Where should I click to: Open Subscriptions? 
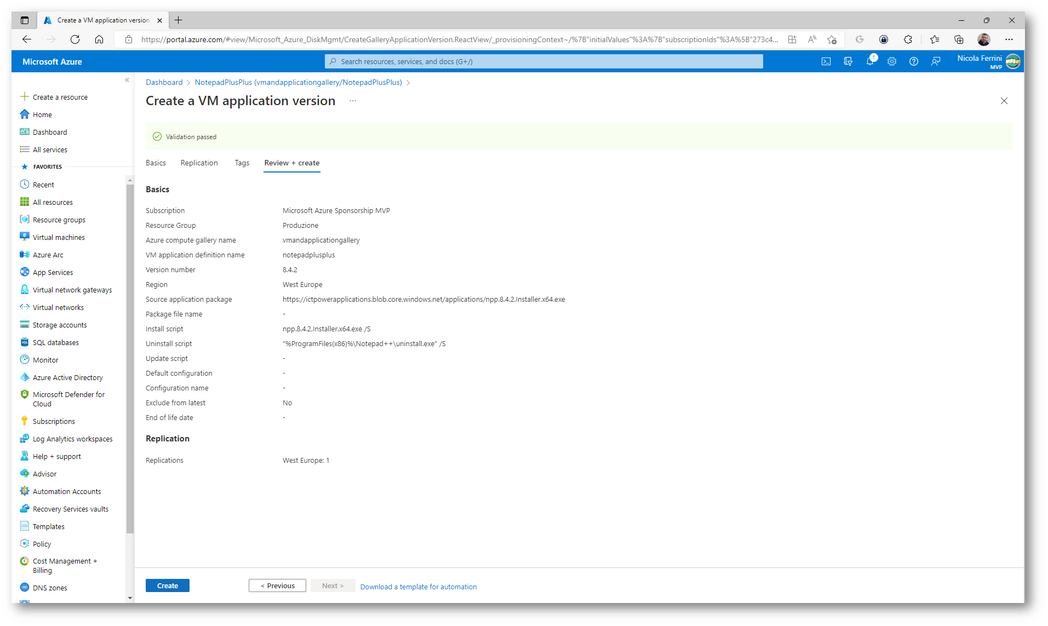[x=54, y=421]
